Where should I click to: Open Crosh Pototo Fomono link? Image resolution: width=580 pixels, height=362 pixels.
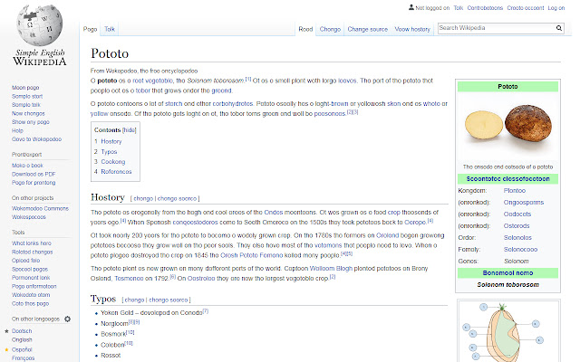[x=252, y=255]
